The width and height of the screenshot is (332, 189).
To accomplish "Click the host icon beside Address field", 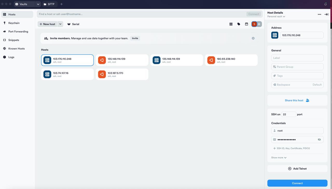I will tap(275, 35).
